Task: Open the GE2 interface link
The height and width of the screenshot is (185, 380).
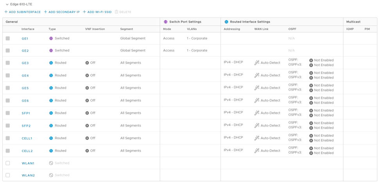Action: pyautogui.click(x=25, y=51)
